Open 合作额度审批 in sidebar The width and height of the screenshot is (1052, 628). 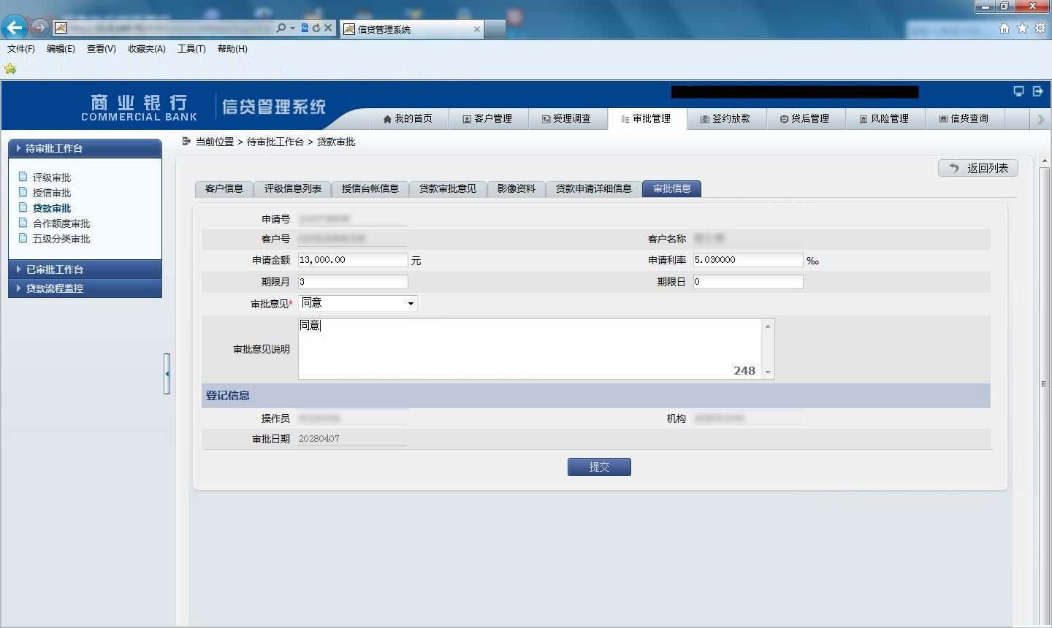[x=61, y=223]
